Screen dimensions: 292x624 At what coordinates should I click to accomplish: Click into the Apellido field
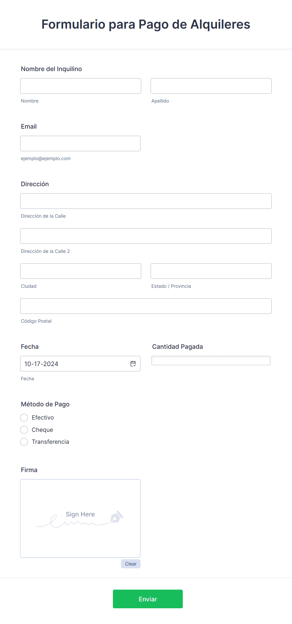point(211,86)
